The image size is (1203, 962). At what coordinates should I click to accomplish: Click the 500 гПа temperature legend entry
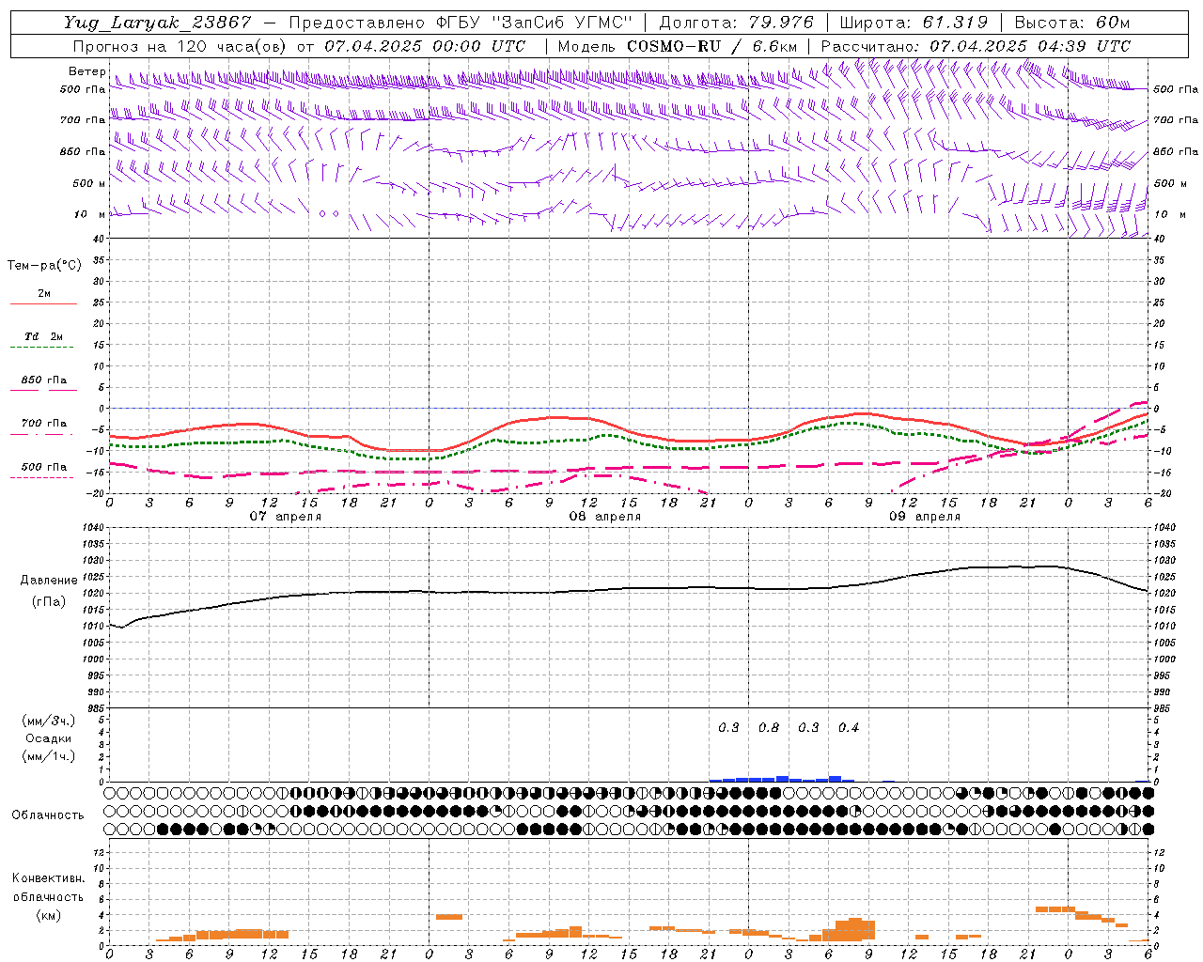coord(43,467)
